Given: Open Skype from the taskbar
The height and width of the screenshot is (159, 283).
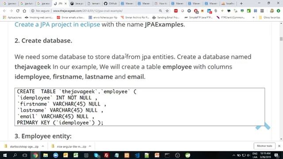Looking at the screenshot, I should point(97,155).
